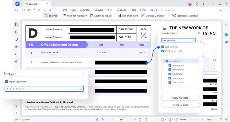
Task: Click the next page arrow on the right edge
Action: [226, 113]
